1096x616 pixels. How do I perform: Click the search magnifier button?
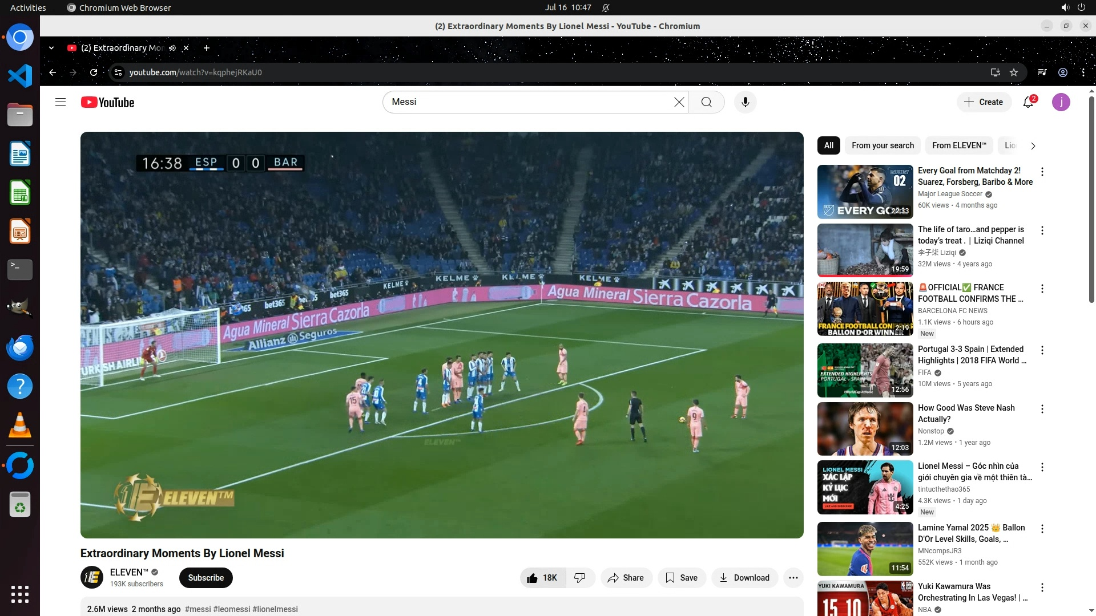point(706,102)
